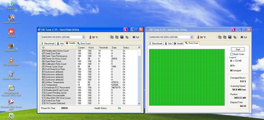Click pink arrow button in Health window title bar
Viewport: 264px width, 120px height.
(126, 30)
